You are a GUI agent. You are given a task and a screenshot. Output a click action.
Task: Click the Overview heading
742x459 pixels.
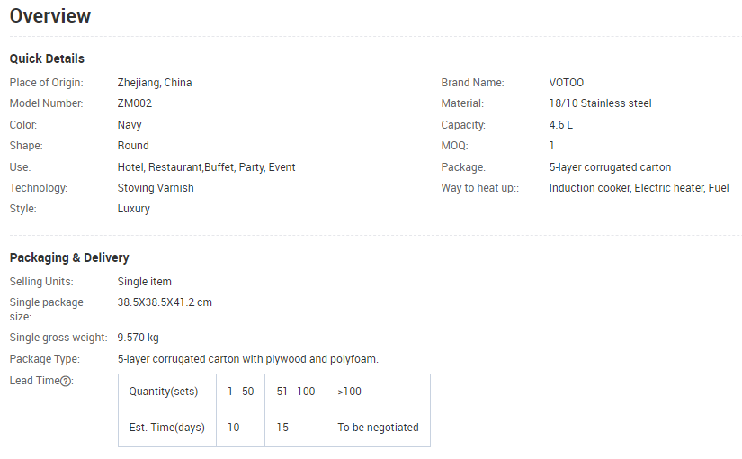point(50,15)
